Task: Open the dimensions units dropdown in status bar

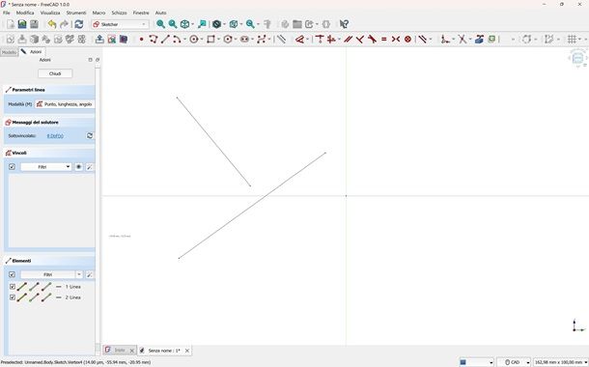Action: (560, 362)
